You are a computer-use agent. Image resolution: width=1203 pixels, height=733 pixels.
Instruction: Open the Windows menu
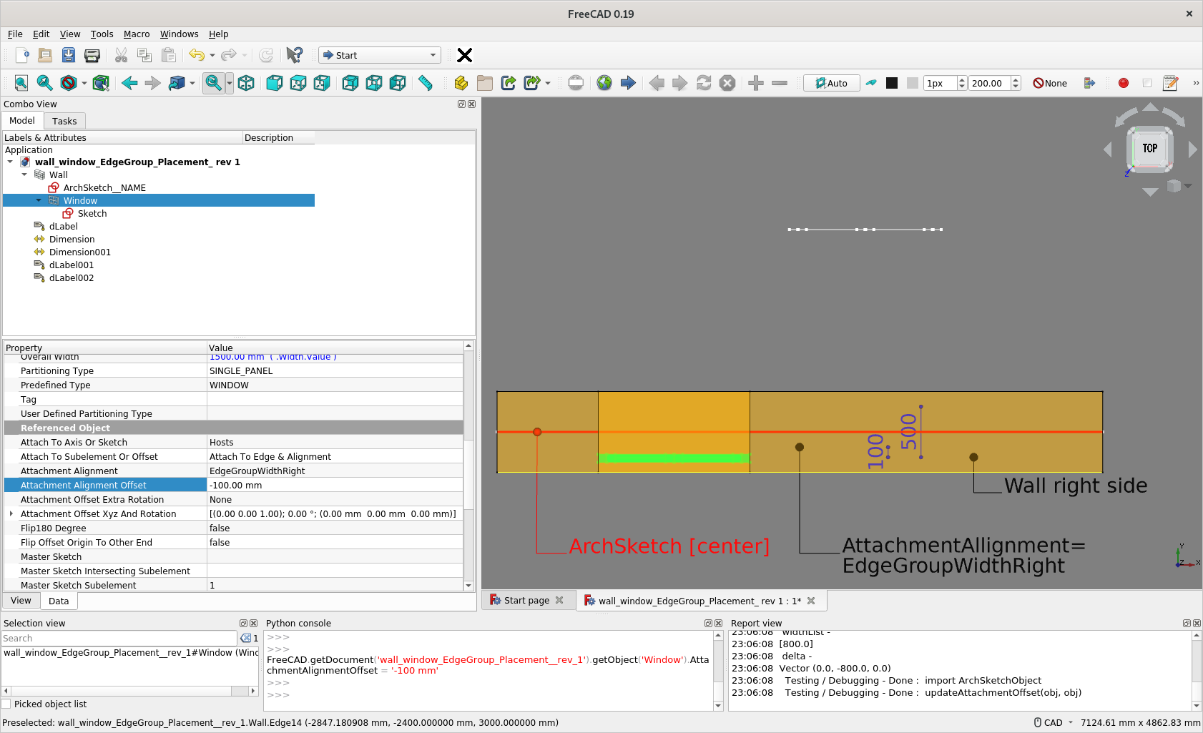(179, 34)
